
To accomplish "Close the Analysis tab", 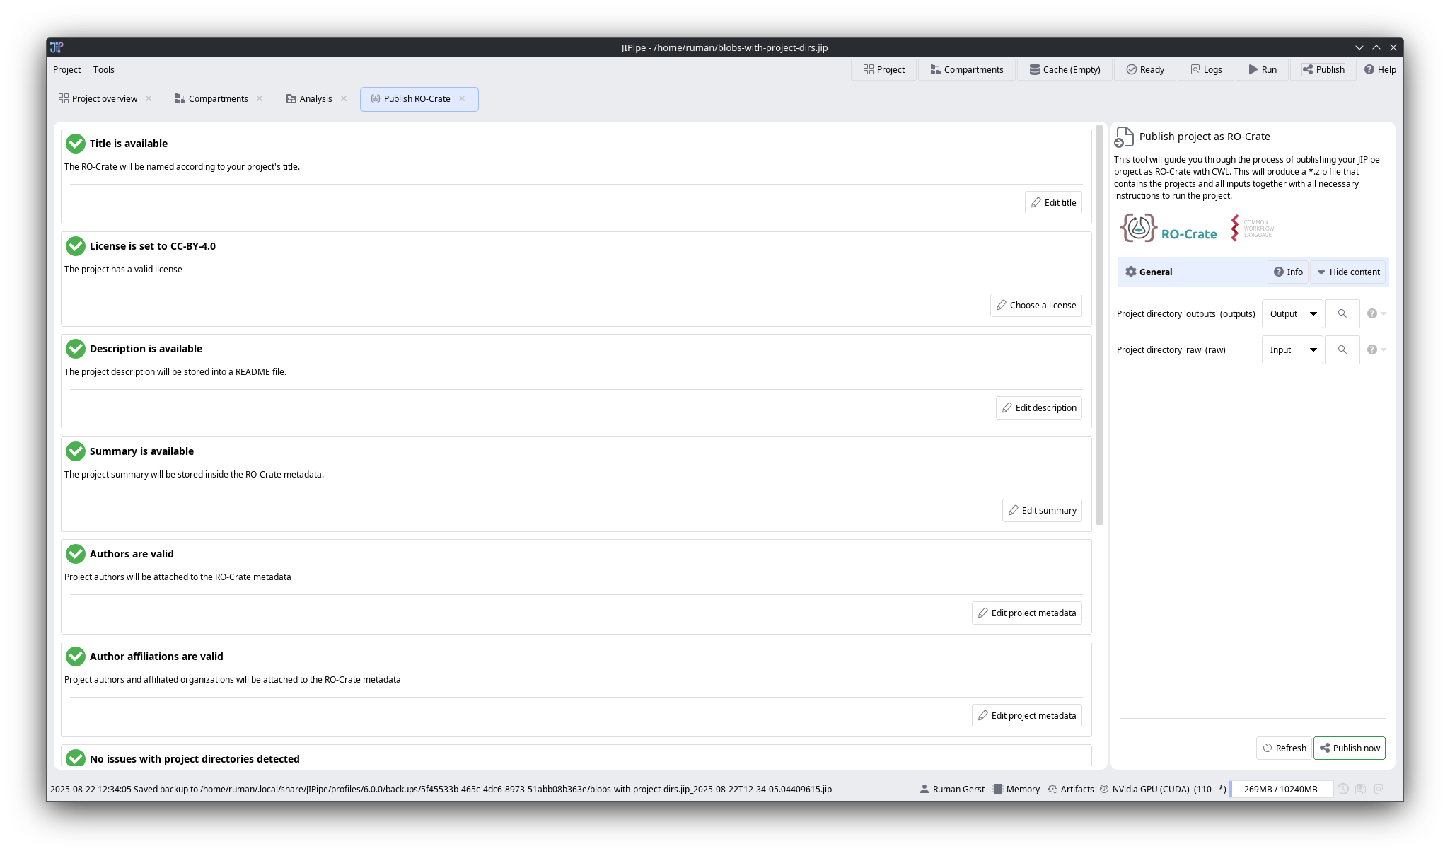I will (x=344, y=98).
